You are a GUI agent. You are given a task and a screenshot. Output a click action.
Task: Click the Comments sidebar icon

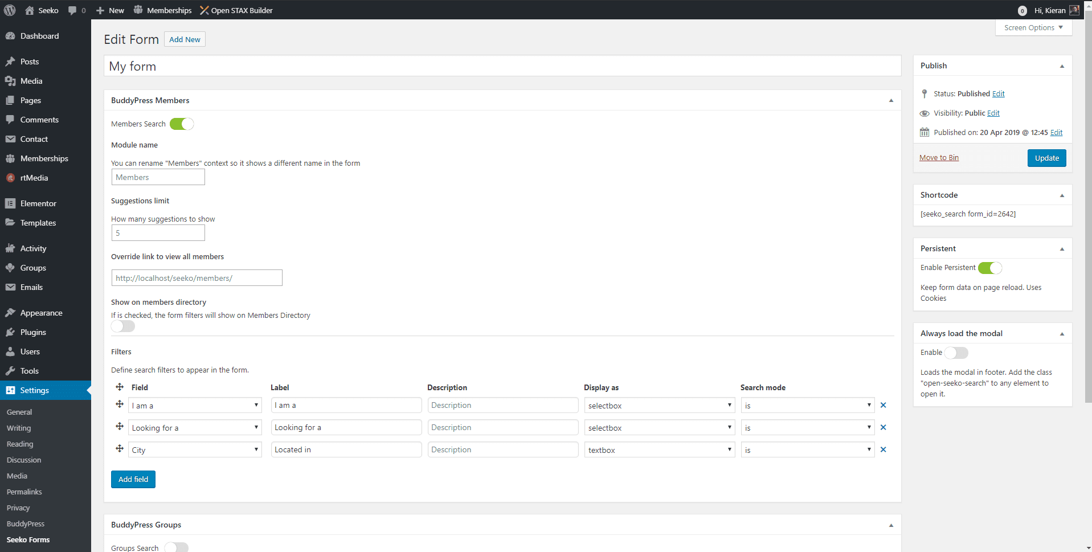pos(10,120)
